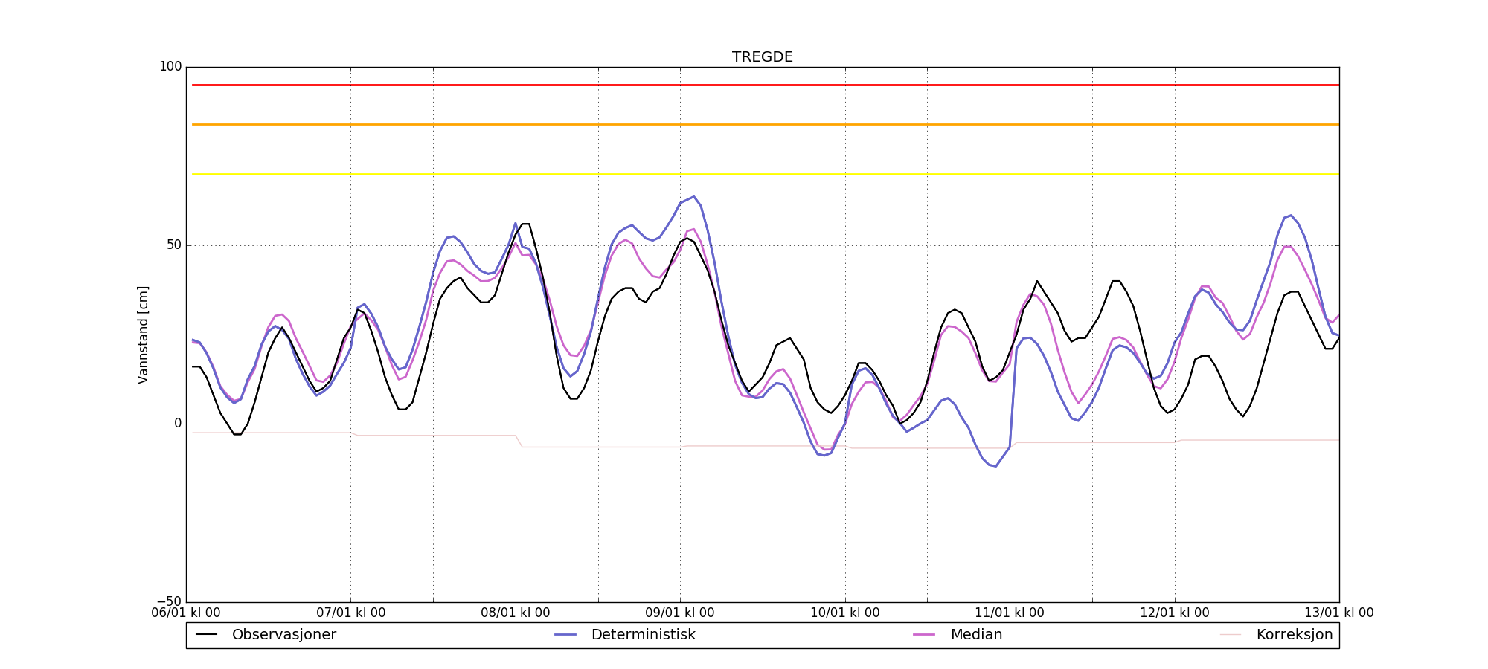This screenshot has height=669, width=1488.
Task: Click the red horizontal threshold line
Action: [x=762, y=85]
